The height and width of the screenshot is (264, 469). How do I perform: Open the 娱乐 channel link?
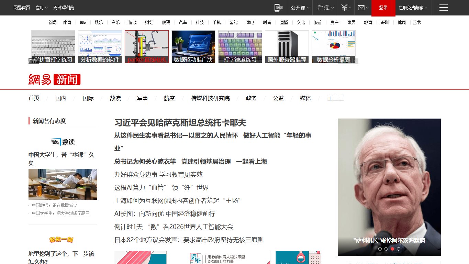click(99, 22)
